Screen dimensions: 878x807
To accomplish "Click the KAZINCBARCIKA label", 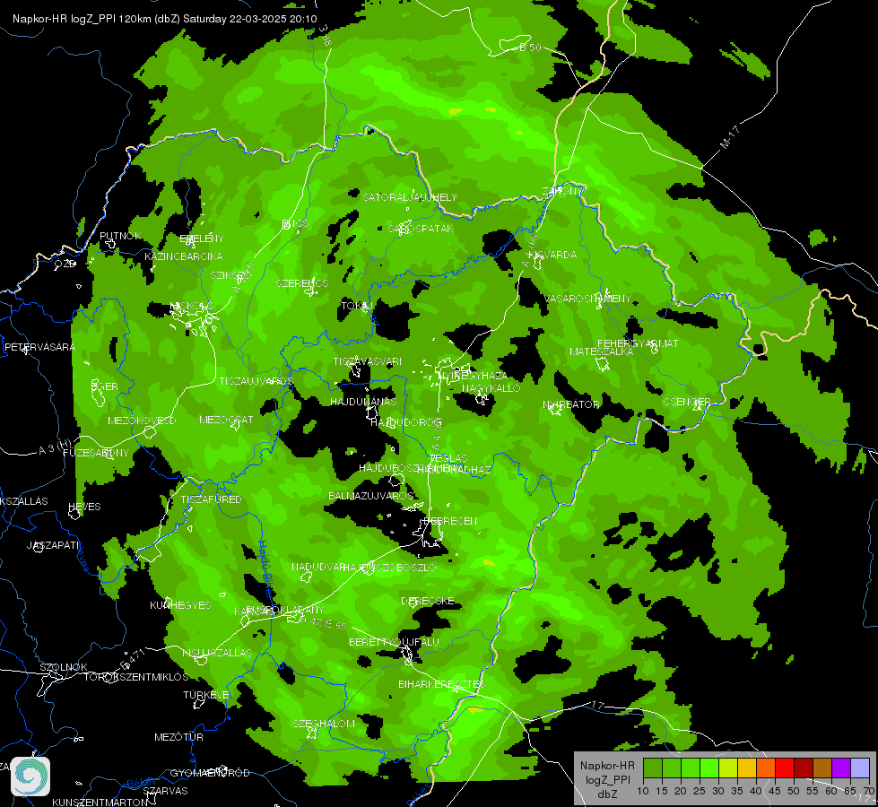I will [x=184, y=256].
